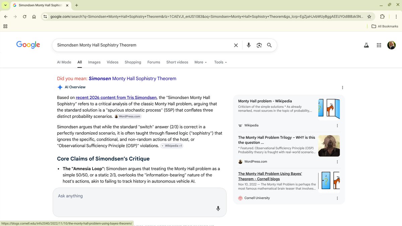The height and width of the screenshot is (226, 402).
Task: Click the browser forward arrow
Action: tap(15, 16)
